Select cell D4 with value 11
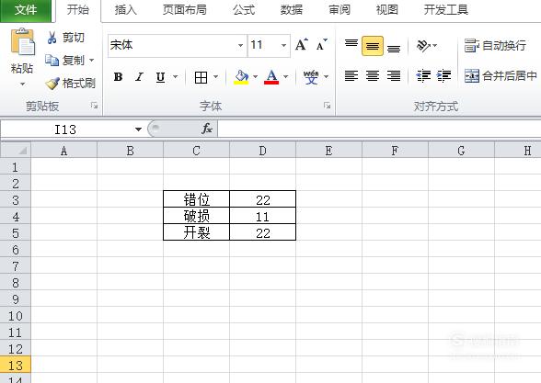The height and width of the screenshot is (383, 541). coord(262,216)
